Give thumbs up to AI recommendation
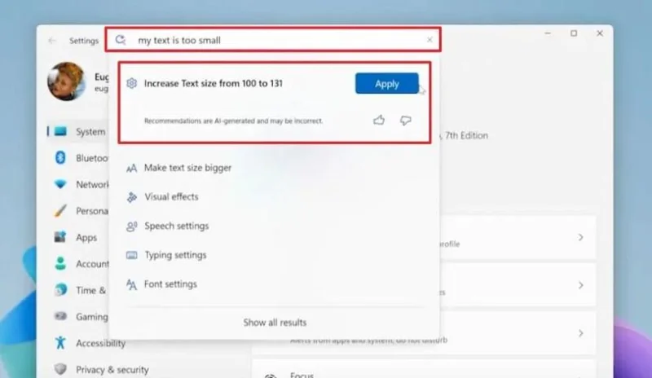Screen dimensions: 652x378 click(379, 121)
